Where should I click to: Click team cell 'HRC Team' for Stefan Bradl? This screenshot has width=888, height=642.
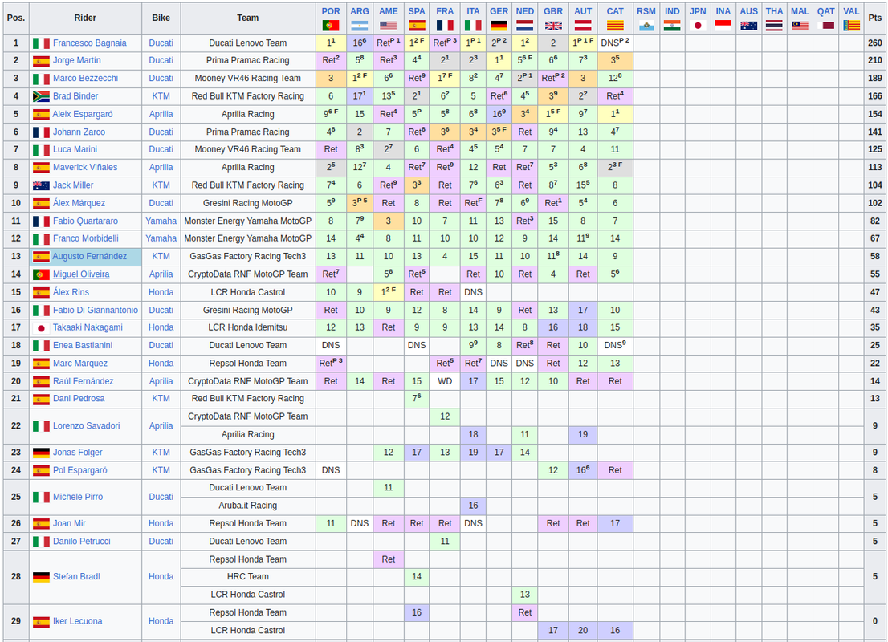pyautogui.click(x=248, y=576)
